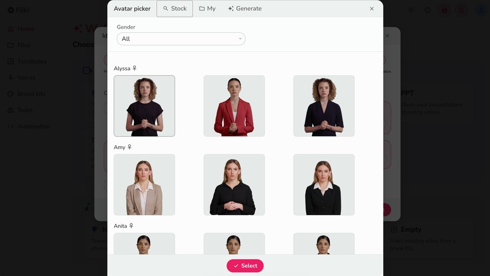Click the sparkle icon beside Generate
The width and height of the screenshot is (490, 276).
coord(231,9)
